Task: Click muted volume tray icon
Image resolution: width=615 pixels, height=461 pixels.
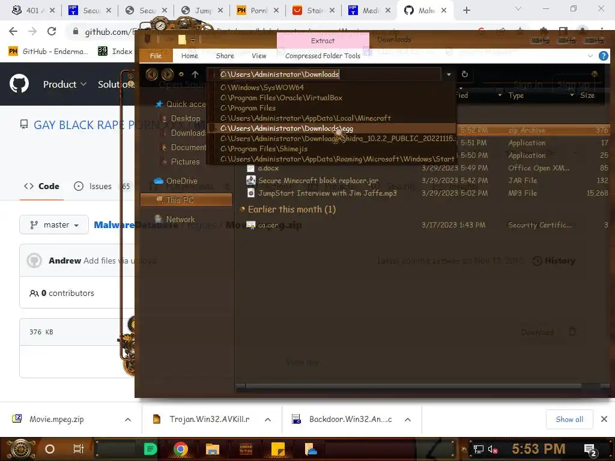Action: (x=493, y=449)
